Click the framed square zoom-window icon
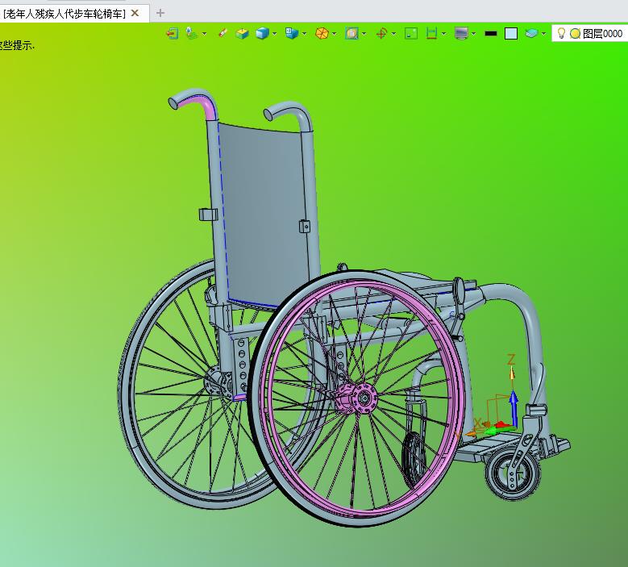The height and width of the screenshot is (567, 628). (x=351, y=33)
